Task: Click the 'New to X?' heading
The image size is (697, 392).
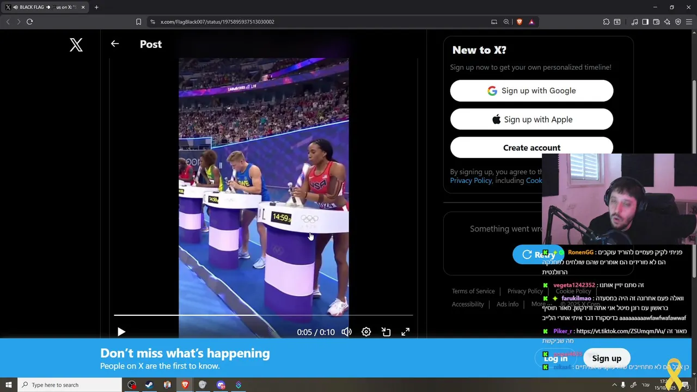Action: (x=479, y=50)
